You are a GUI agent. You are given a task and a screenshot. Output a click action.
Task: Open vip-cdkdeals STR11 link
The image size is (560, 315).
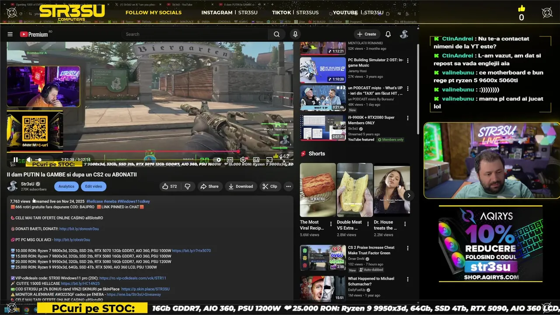point(133,278)
